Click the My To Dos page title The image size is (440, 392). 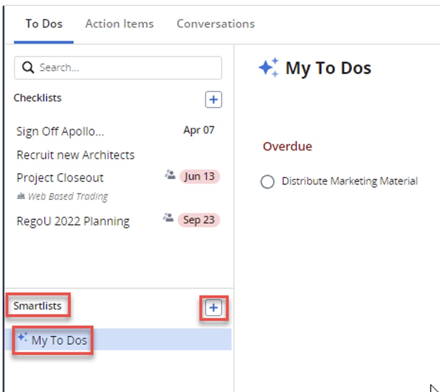[x=328, y=68]
